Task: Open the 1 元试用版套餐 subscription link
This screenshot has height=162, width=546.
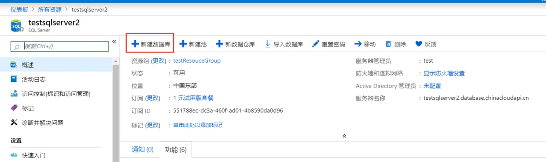Action: pos(193,98)
